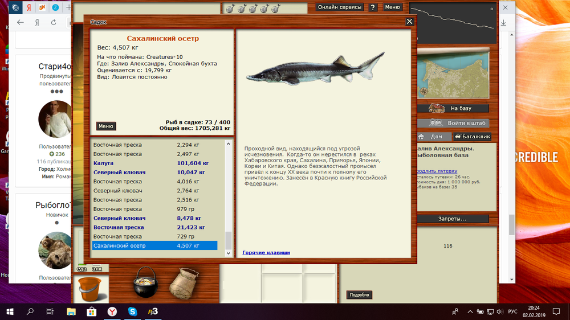Click the РУС language indicator
Image resolution: width=570 pixels, height=320 pixels.
coord(512,311)
